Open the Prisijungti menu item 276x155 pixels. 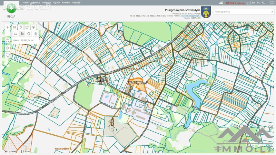pos(76,3)
